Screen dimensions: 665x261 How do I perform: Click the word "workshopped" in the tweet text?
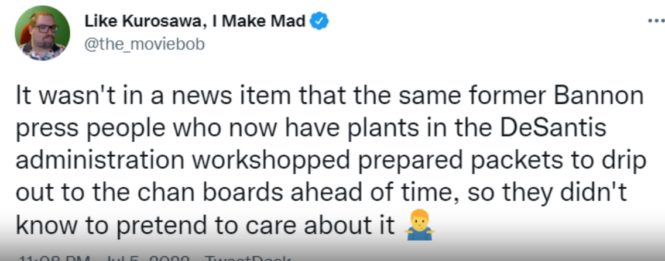229,161
